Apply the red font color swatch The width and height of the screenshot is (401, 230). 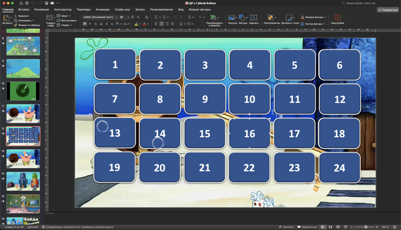pos(144,24)
